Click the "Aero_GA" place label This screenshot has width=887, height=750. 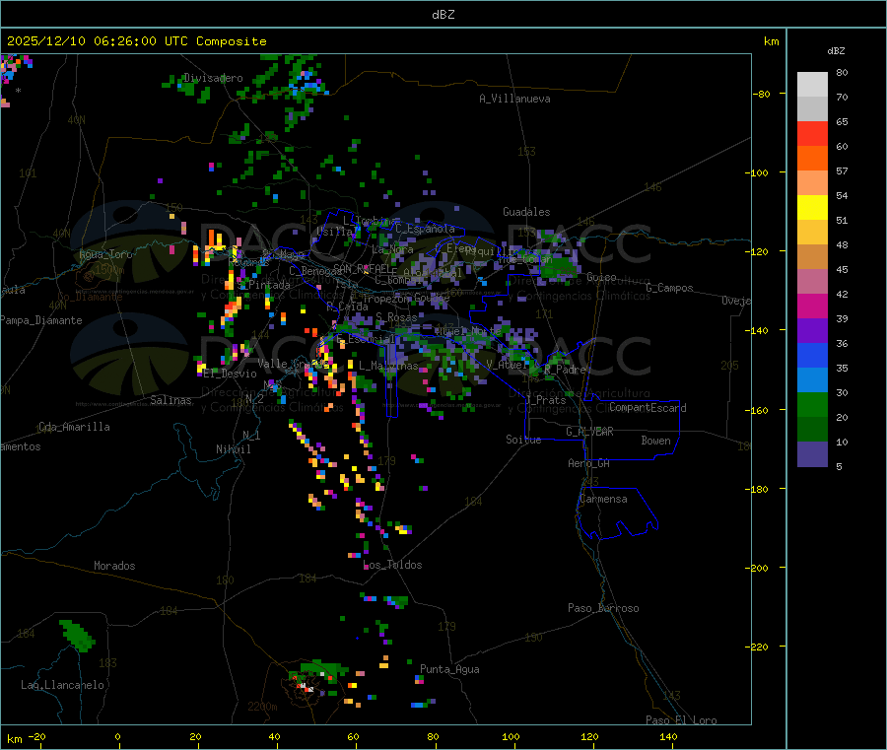589,463
